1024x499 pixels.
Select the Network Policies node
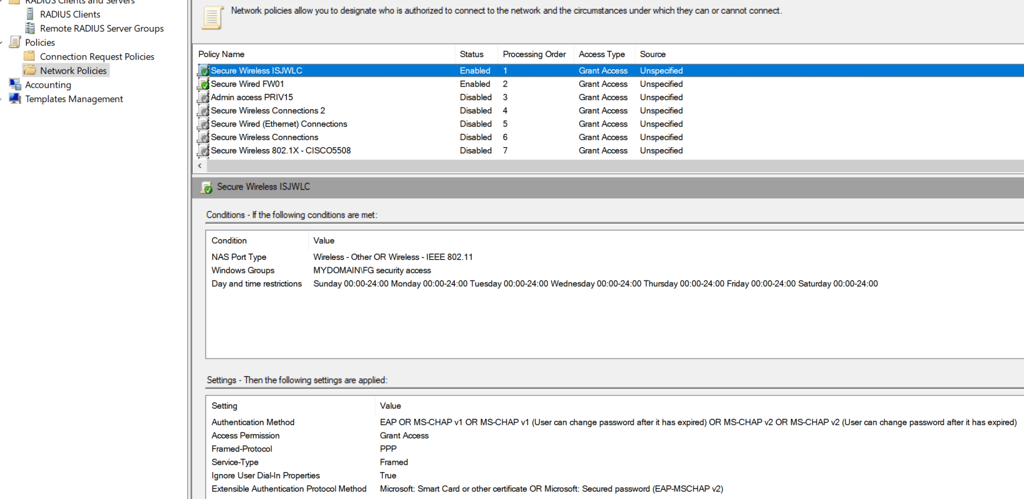pyautogui.click(x=73, y=71)
